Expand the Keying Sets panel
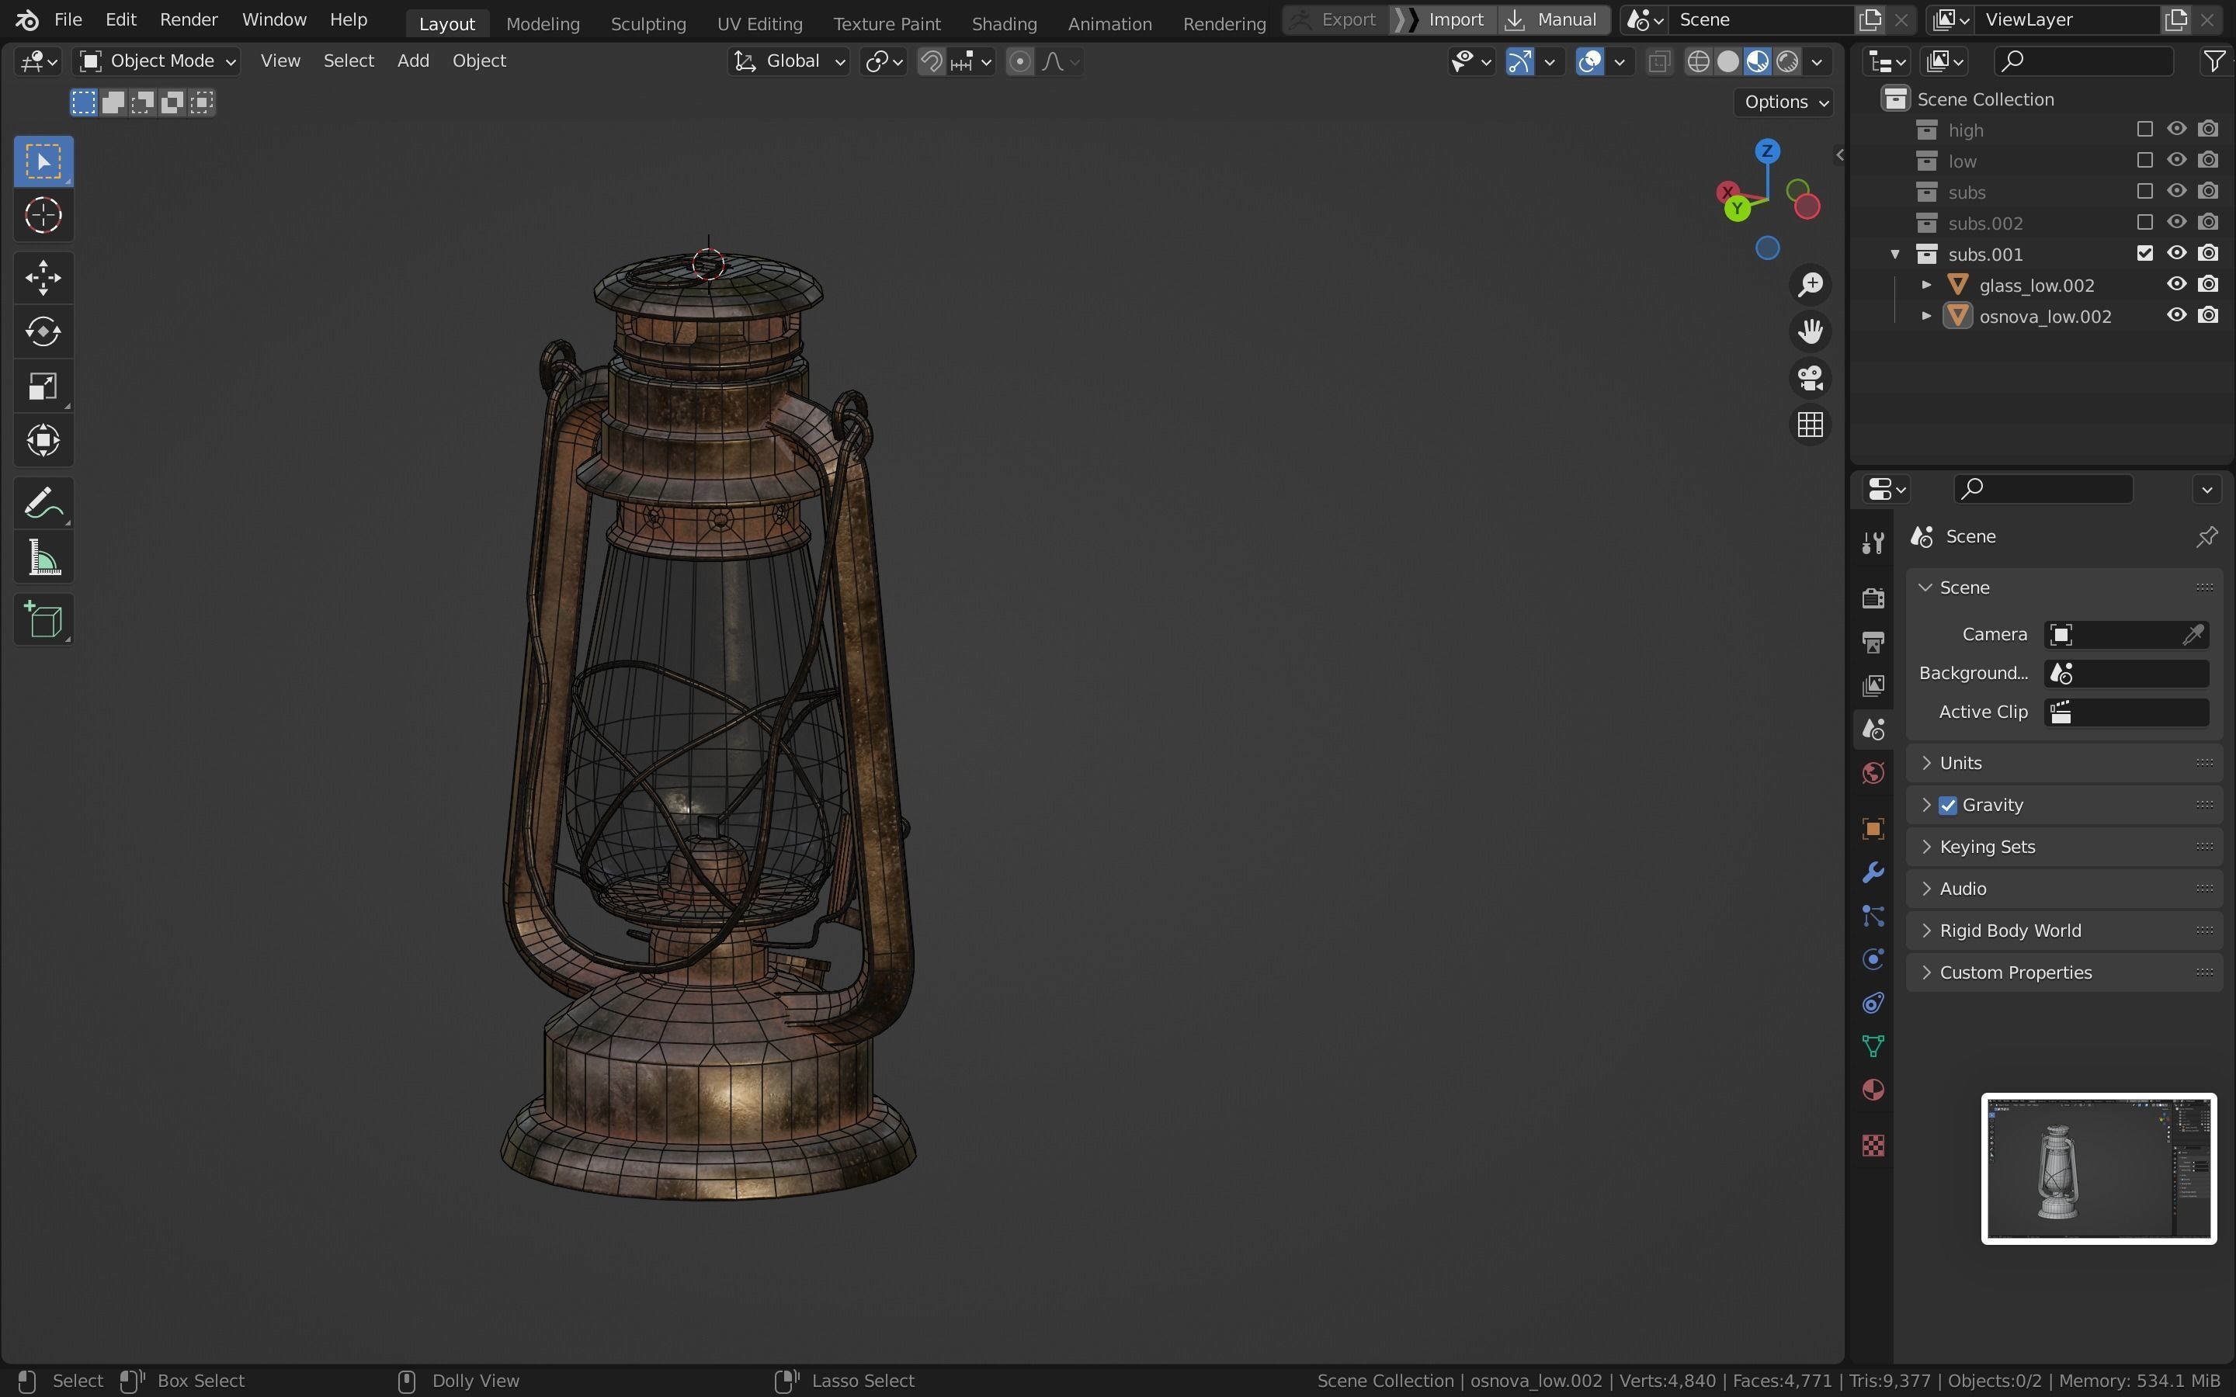Image resolution: width=2236 pixels, height=1397 pixels. tap(2064, 848)
